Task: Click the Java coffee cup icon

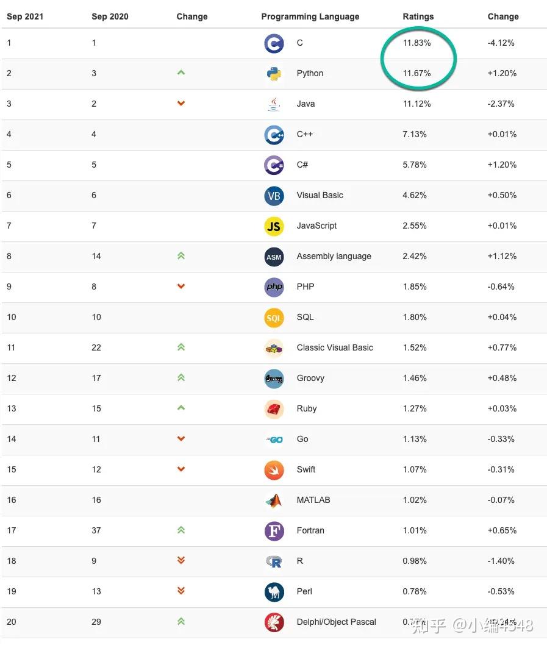Action: click(274, 104)
